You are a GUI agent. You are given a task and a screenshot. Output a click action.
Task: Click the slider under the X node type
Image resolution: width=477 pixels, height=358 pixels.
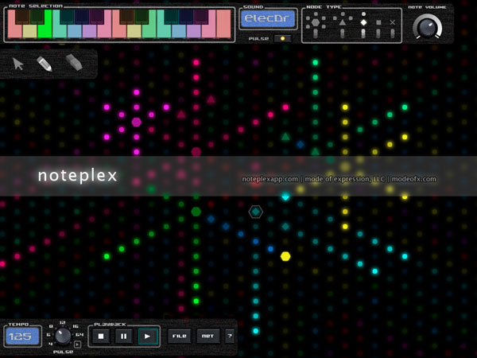point(393,33)
